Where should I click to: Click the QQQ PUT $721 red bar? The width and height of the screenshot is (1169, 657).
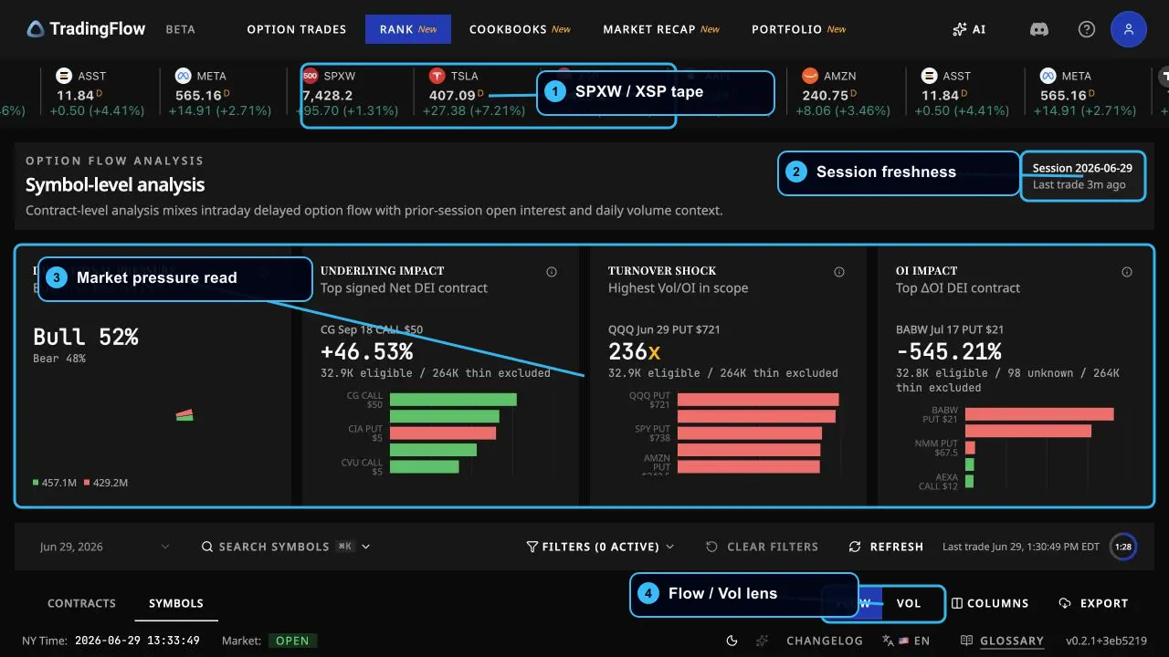coord(758,400)
